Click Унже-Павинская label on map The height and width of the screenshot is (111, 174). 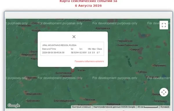point(128,45)
